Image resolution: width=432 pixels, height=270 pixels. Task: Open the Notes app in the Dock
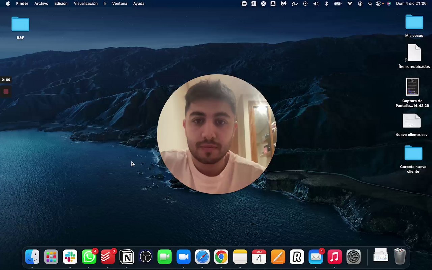click(240, 257)
